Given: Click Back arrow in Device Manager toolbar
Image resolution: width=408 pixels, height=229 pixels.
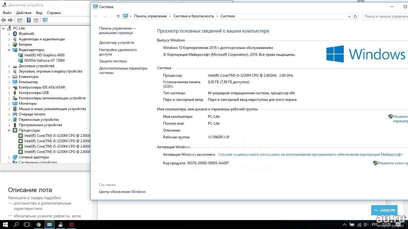Looking at the screenshot, I should (4, 20).
